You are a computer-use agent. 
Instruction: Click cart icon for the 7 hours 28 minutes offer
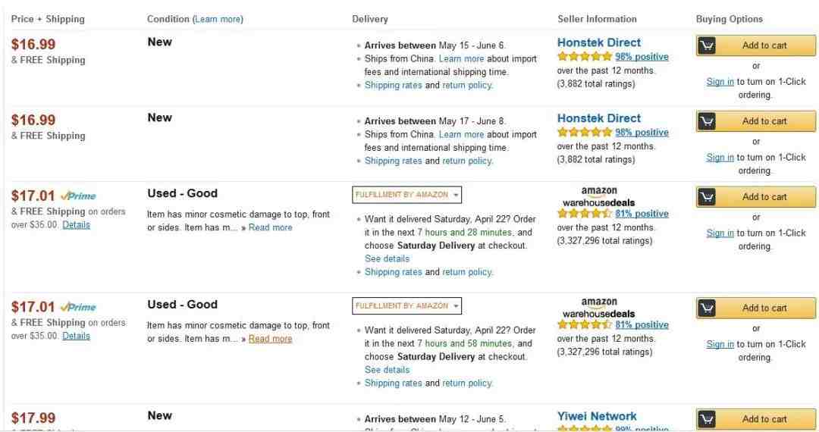(707, 197)
